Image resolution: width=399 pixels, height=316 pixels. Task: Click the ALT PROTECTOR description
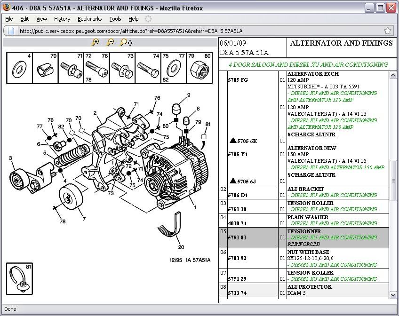pos(310,286)
